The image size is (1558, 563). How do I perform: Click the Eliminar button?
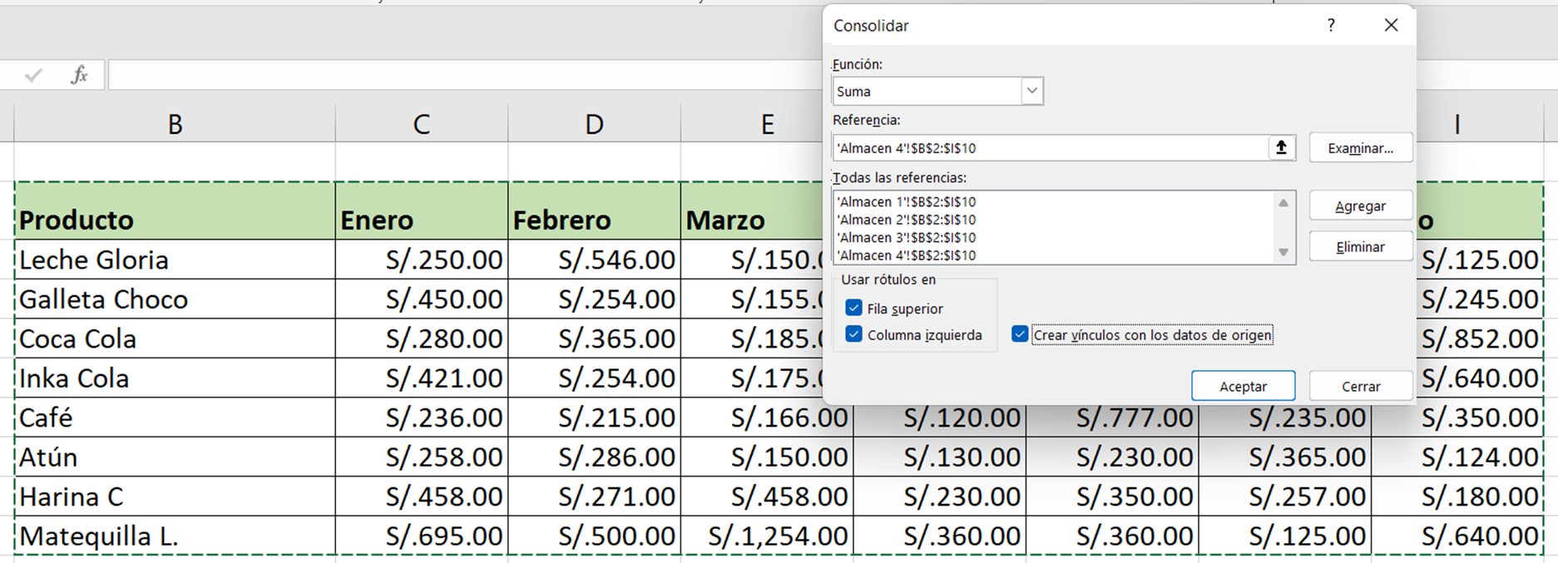pos(1360,247)
